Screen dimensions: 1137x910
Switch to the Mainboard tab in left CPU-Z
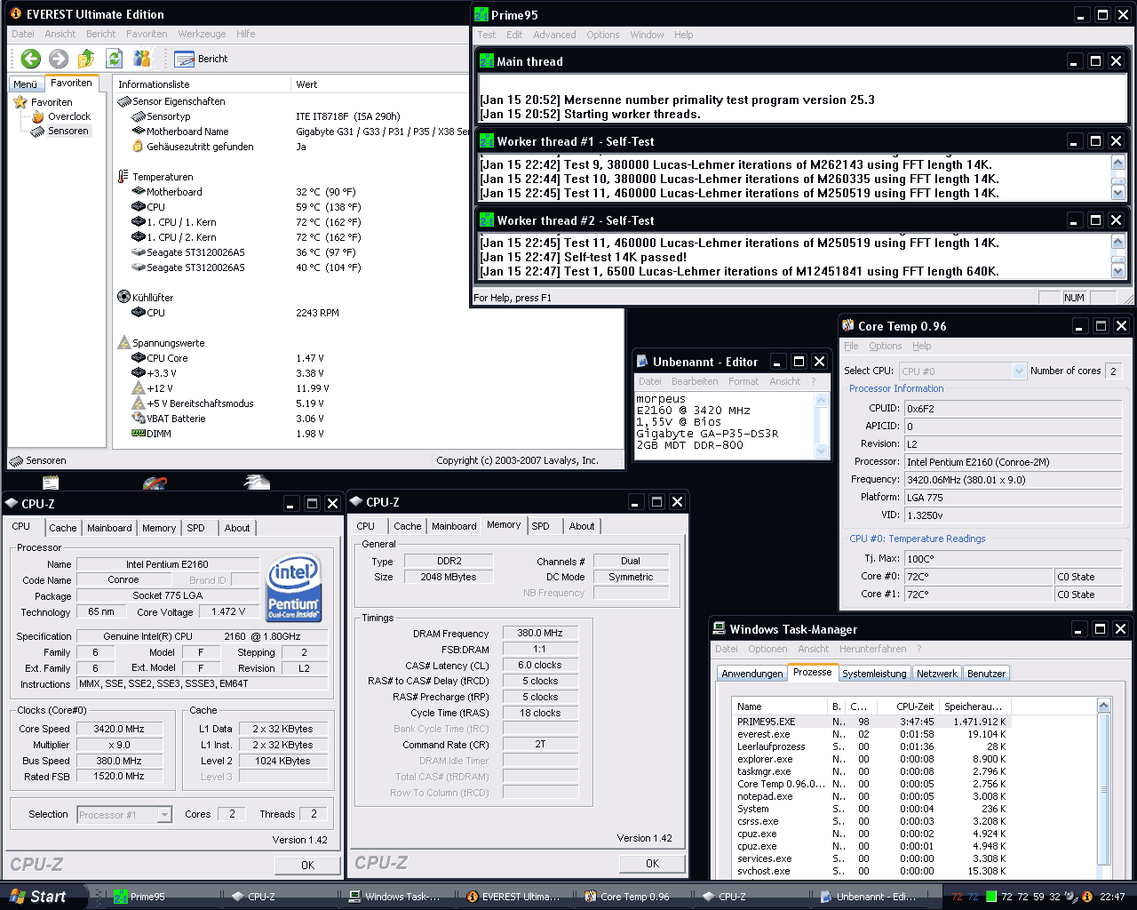(x=109, y=528)
